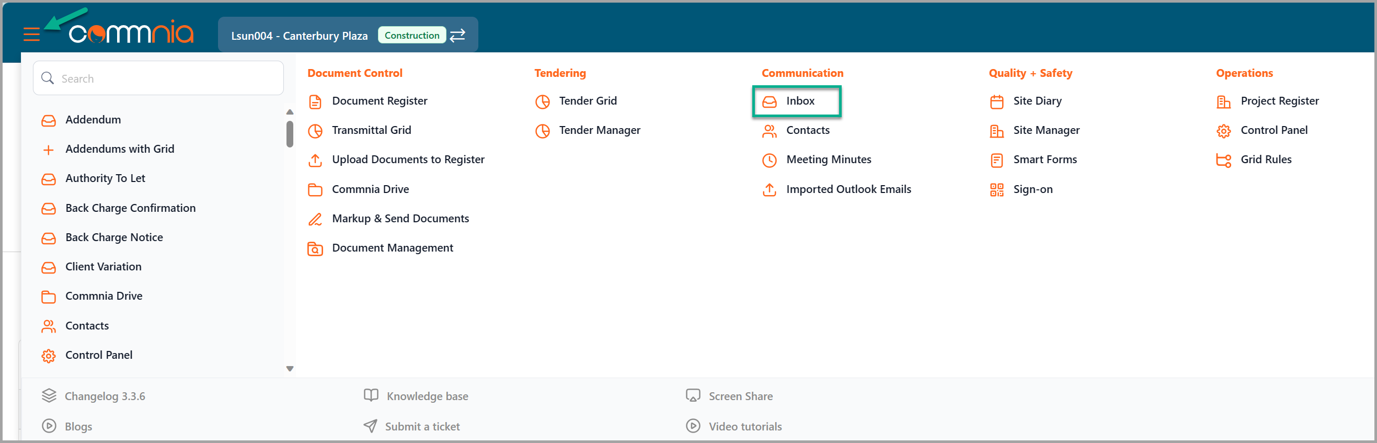Click the Grid Rules icon
Viewport: 1377px width, 443px height.
point(1224,161)
